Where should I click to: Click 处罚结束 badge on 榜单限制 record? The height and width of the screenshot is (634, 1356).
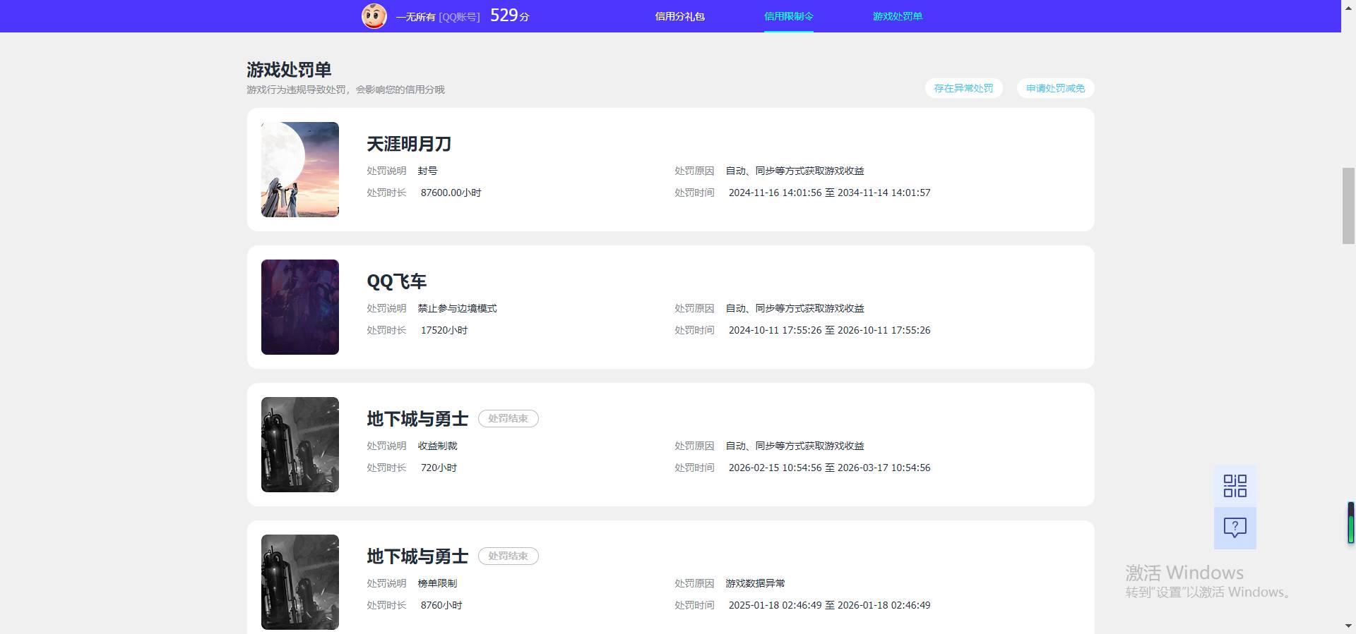[508, 556]
